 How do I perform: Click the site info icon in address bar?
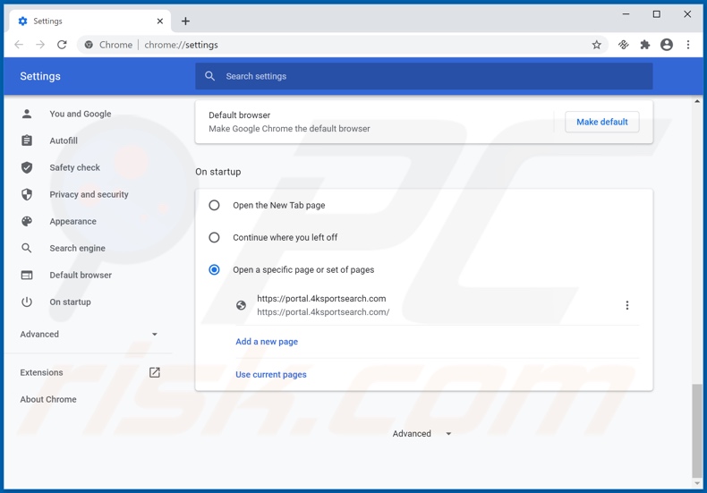89,45
